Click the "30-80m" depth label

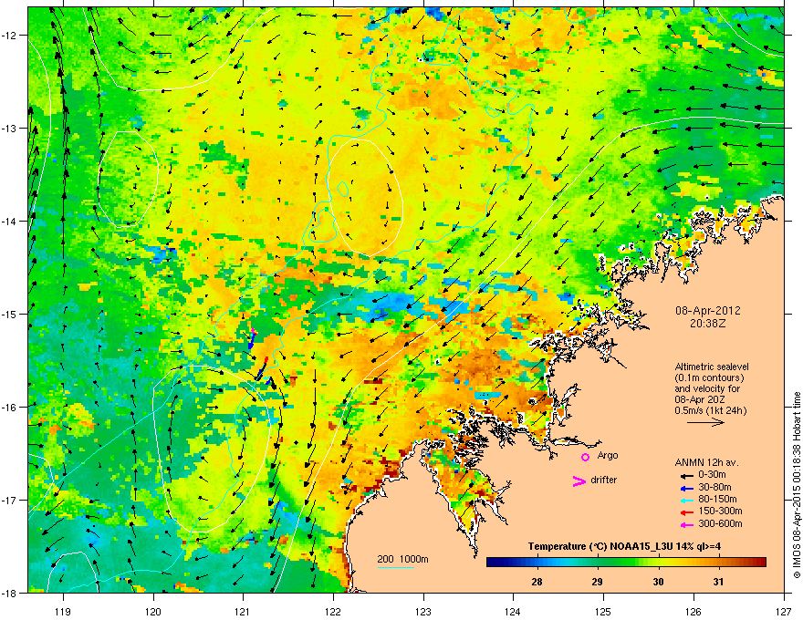(x=714, y=487)
